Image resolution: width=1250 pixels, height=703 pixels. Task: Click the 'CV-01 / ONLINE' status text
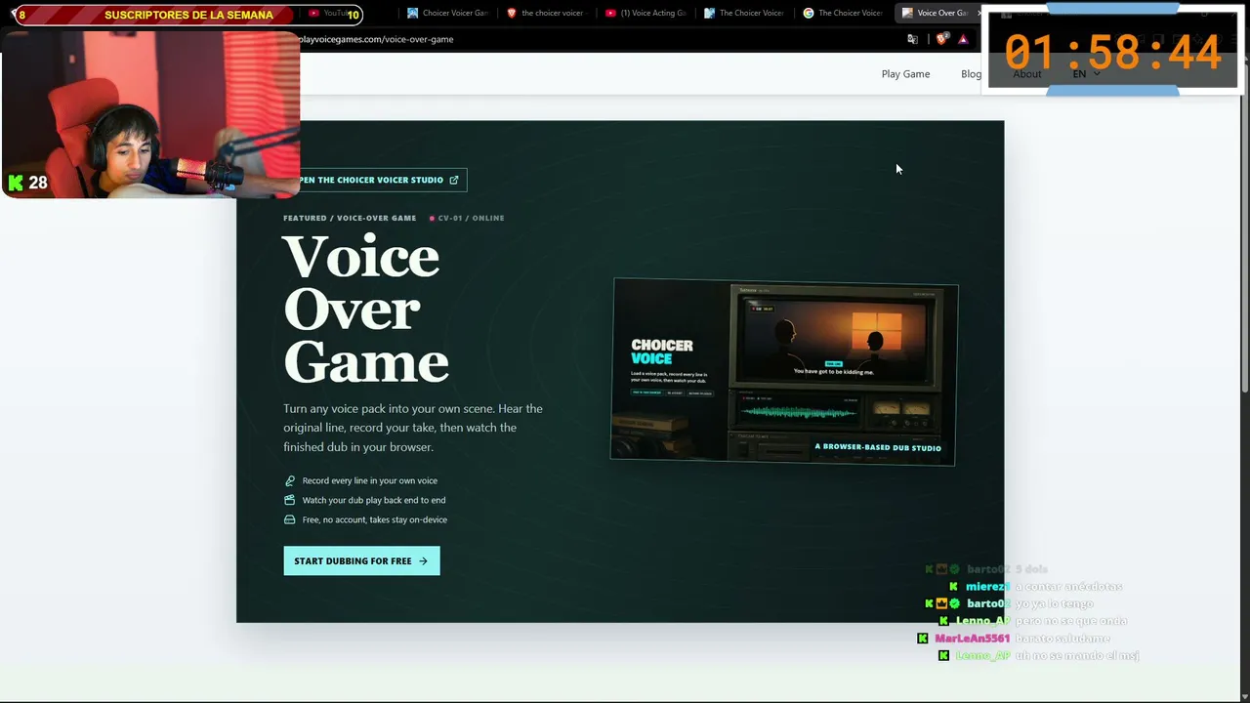(471, 218)
